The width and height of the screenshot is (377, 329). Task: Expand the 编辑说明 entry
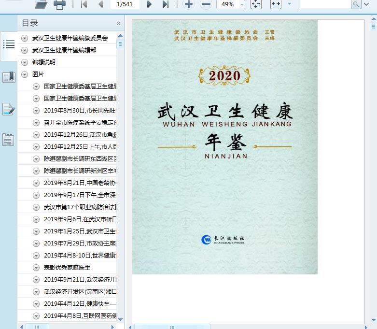pos(25,62)
